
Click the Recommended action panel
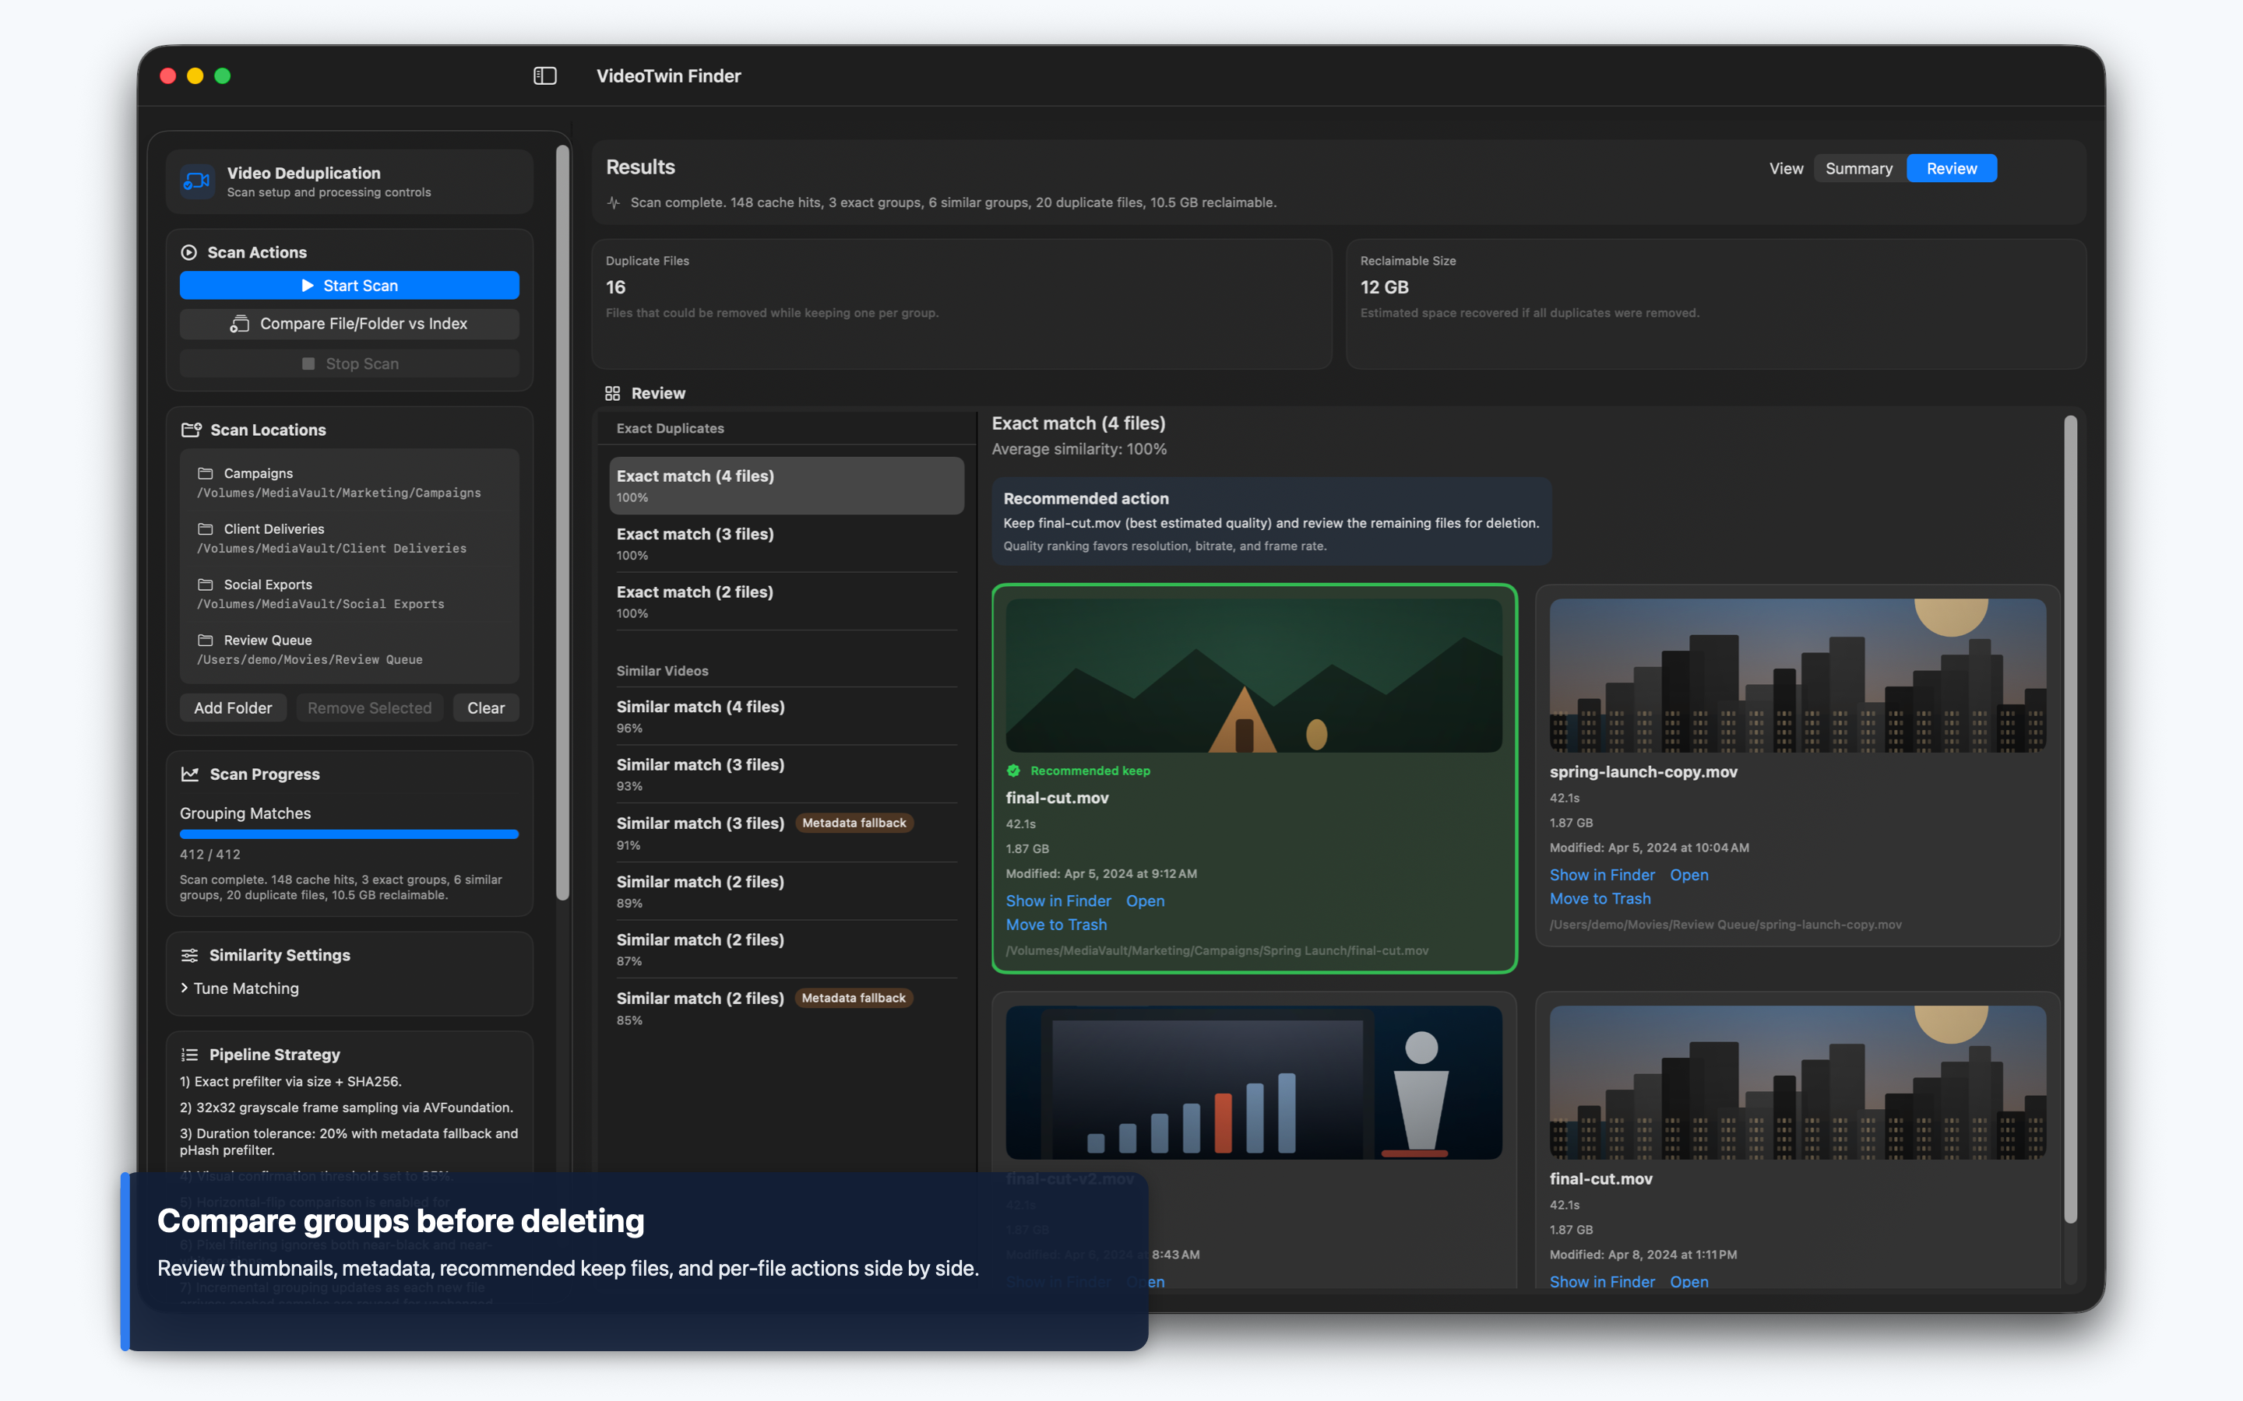pyautogui.click(x=1271, y=521)
